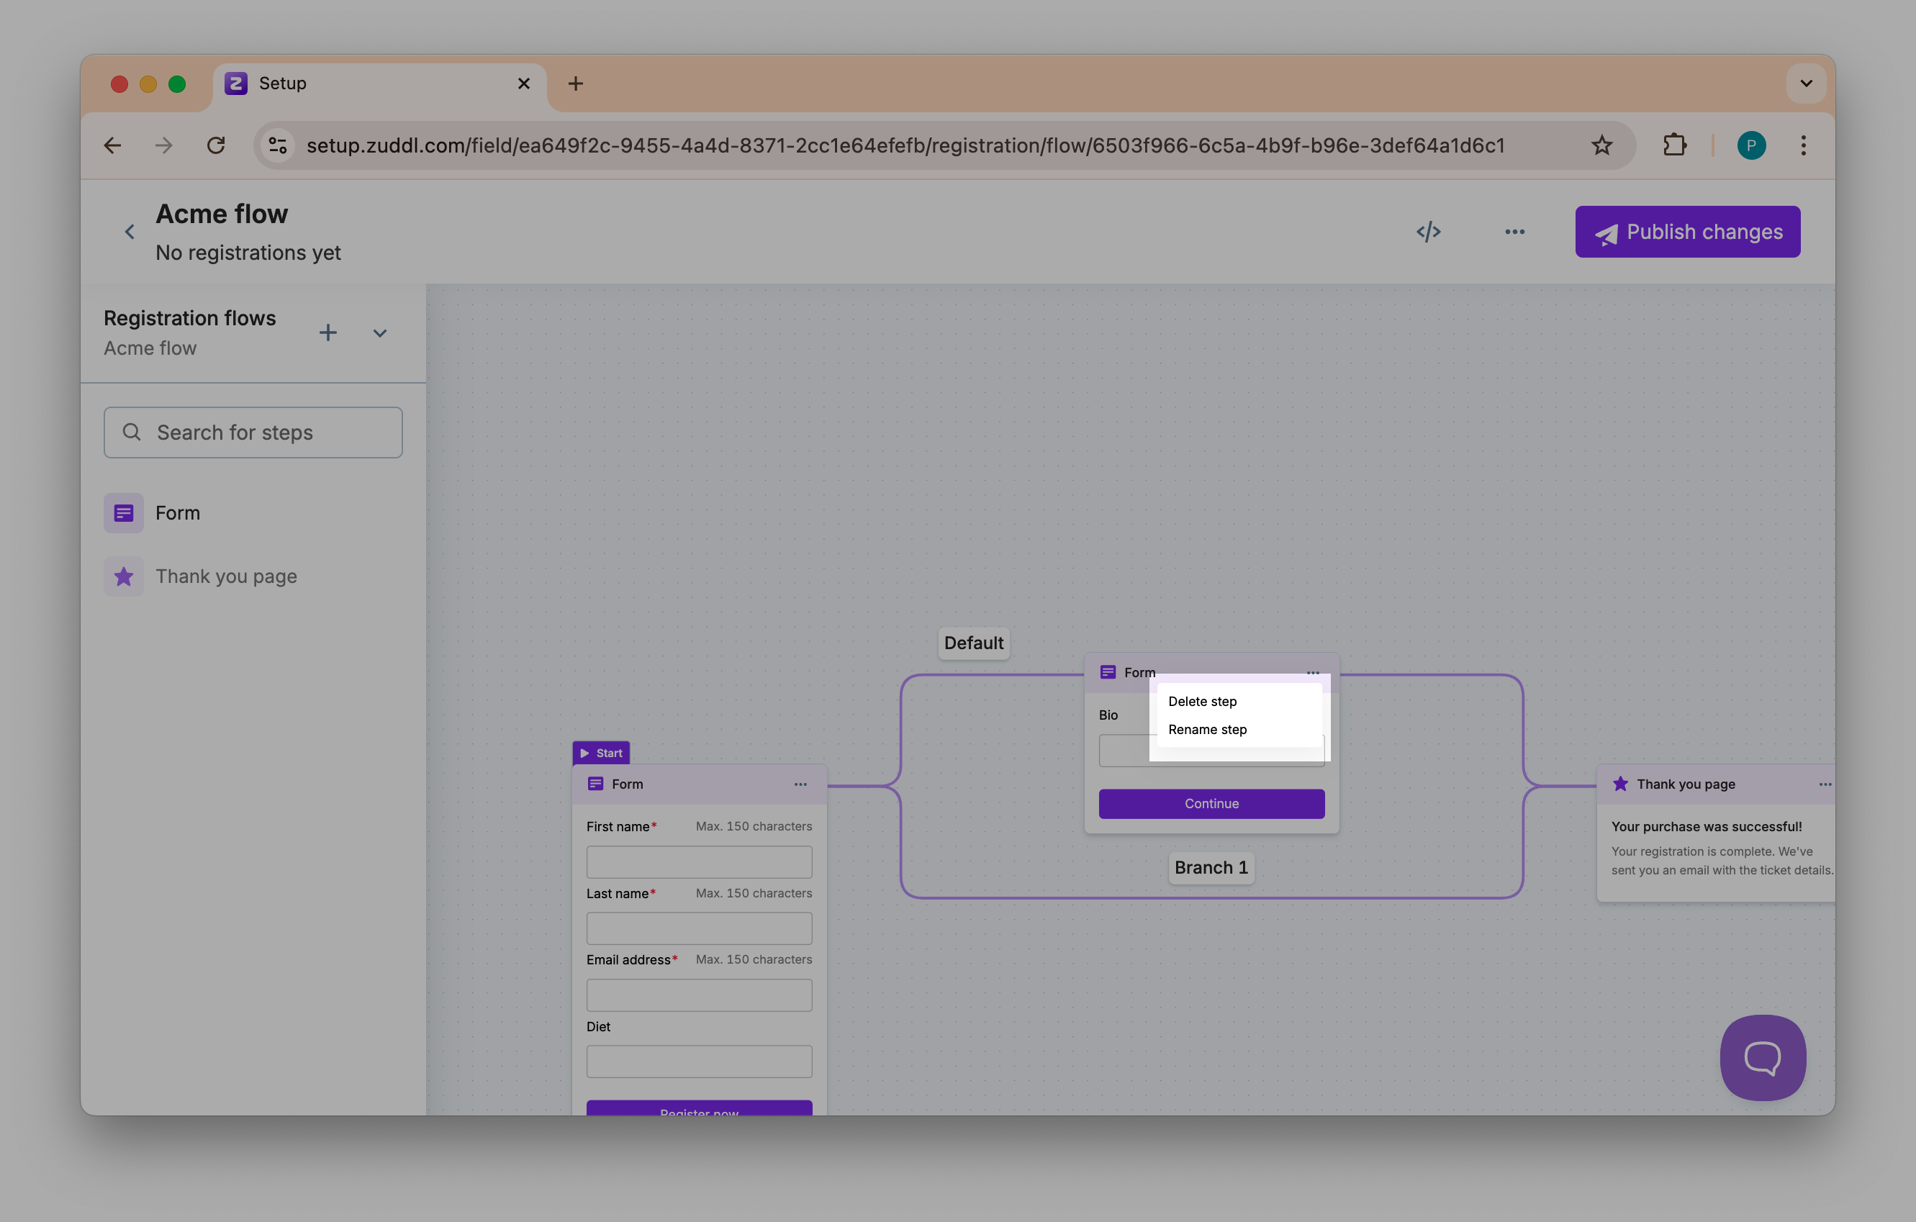Click the embed code icon in header
The image size is (1916, 1222).
(1428, 232)
